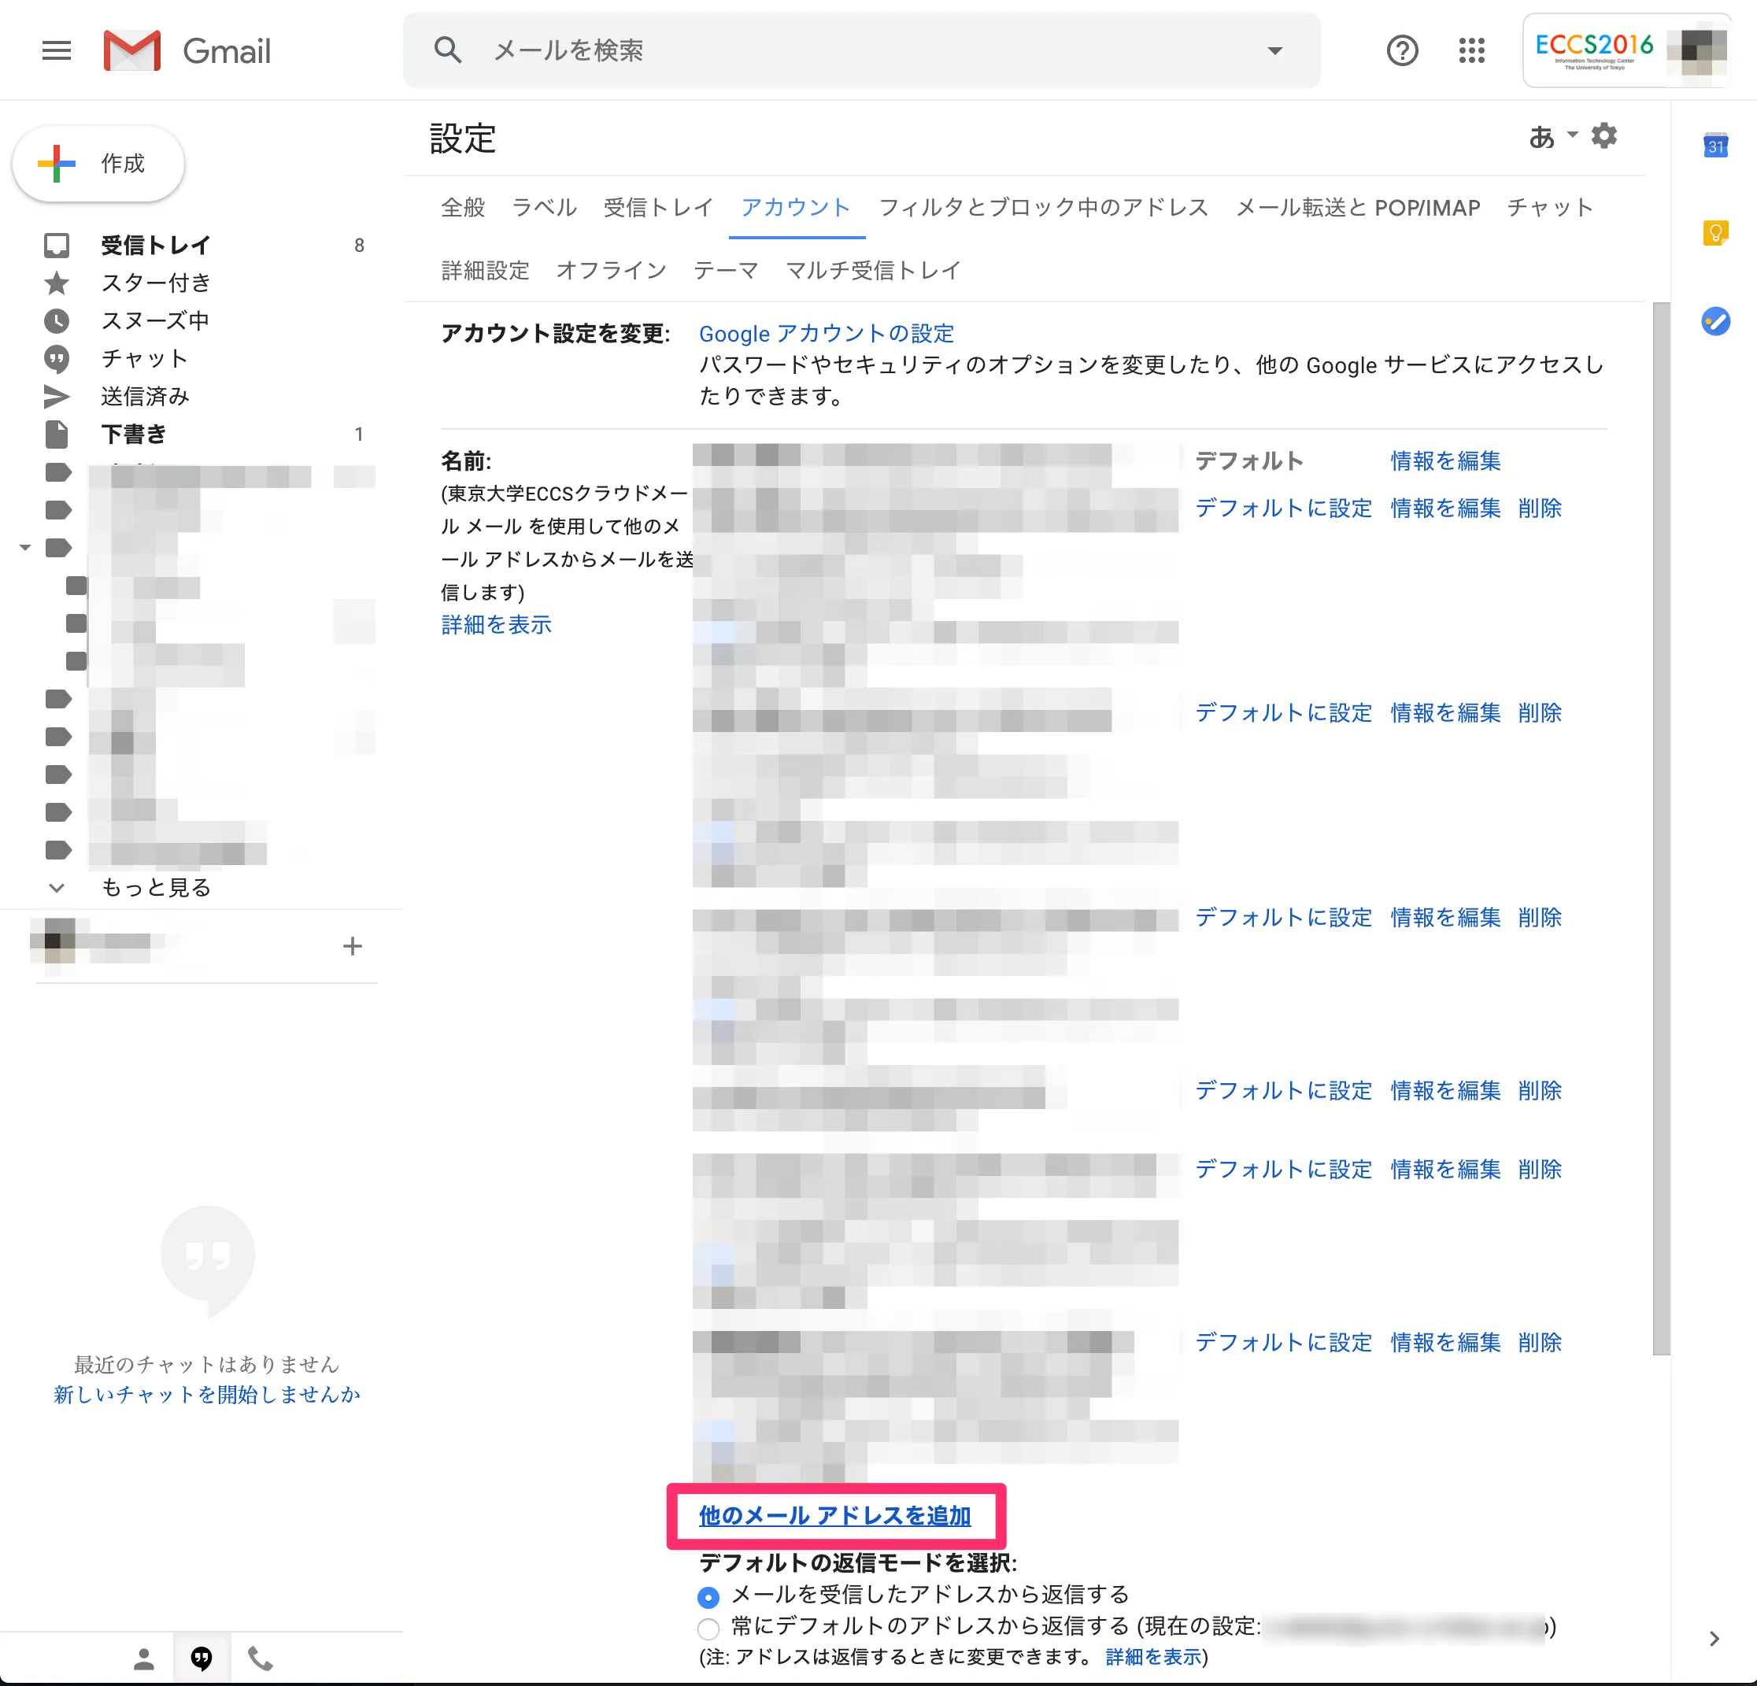
Task: Click the 作成 compose button
Action: coord(98,164)
